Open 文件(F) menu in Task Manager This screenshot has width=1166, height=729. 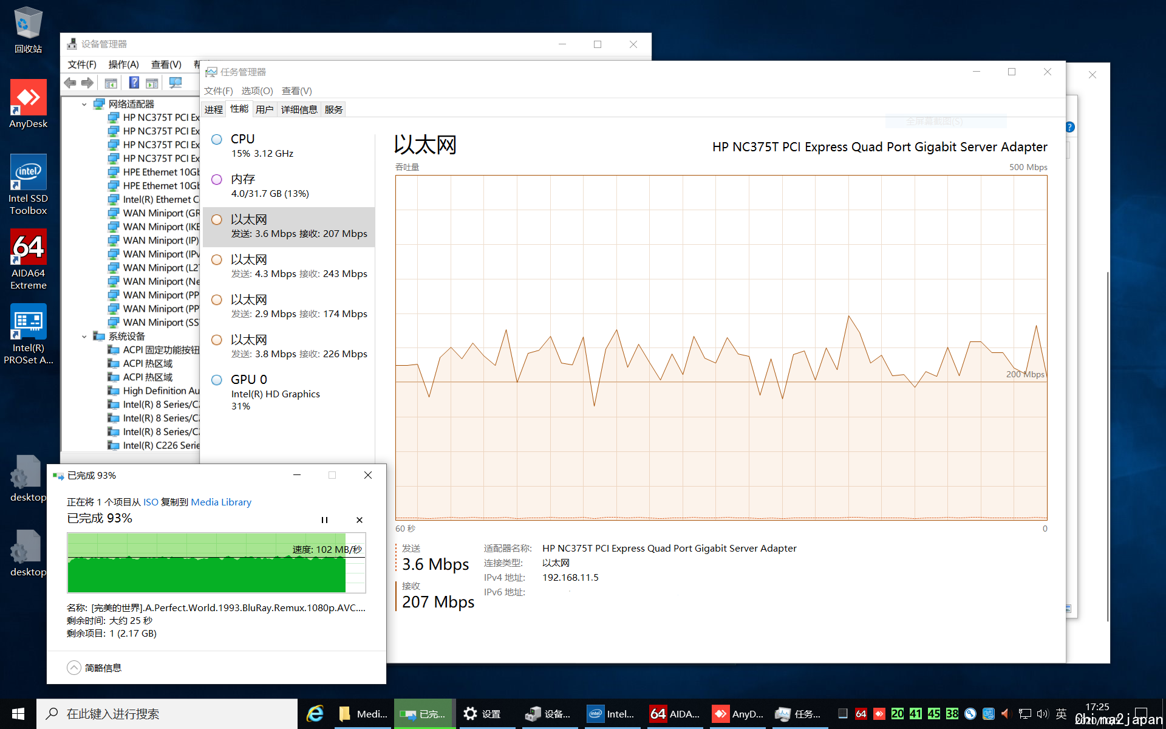point(219,91)
